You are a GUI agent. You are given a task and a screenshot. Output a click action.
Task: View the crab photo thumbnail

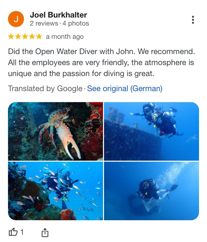pos(55,131)
